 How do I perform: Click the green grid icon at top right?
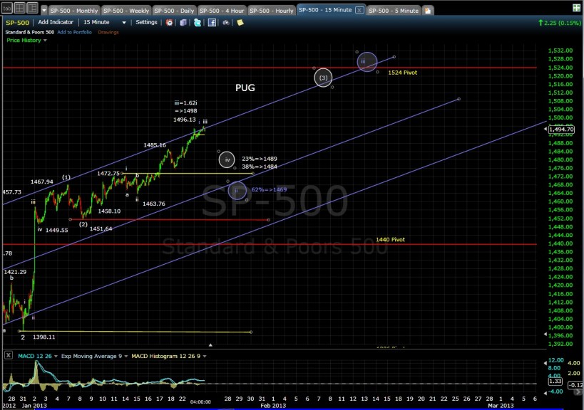pyautogui.click(x=576, y=8)
